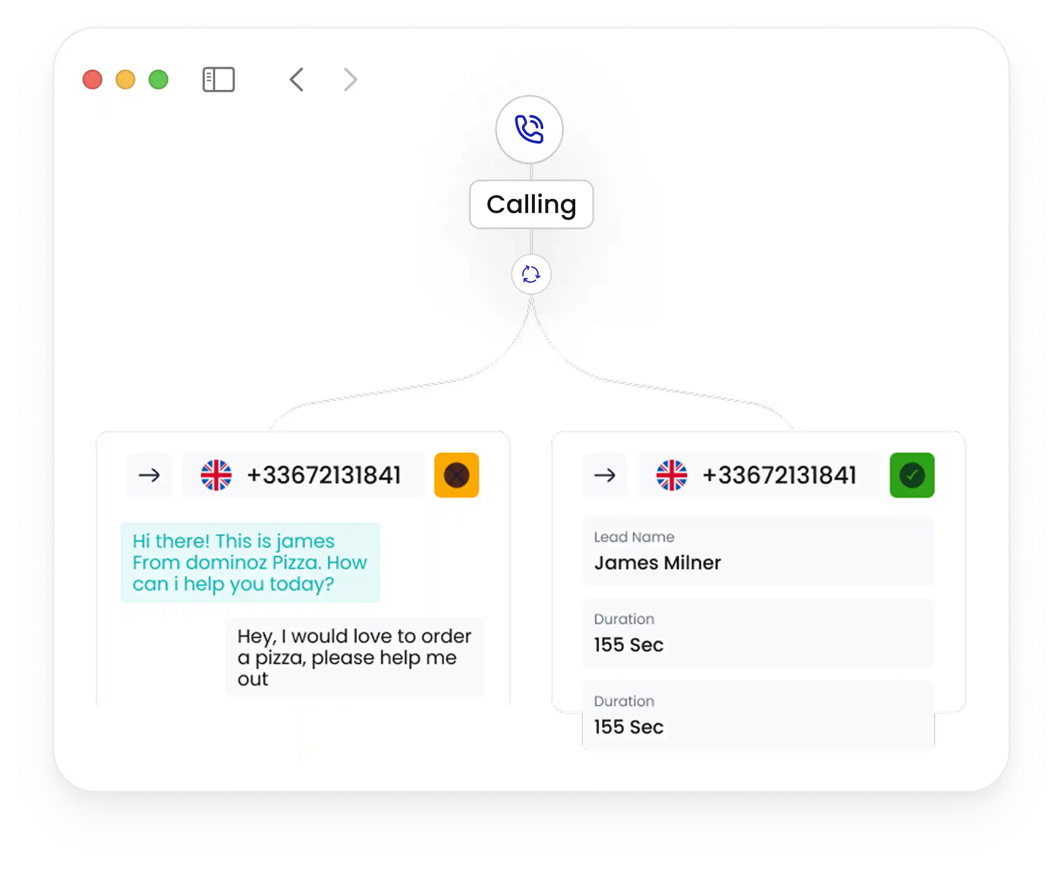
Task: Click the circular refresh sync icon
Action: 531,274
